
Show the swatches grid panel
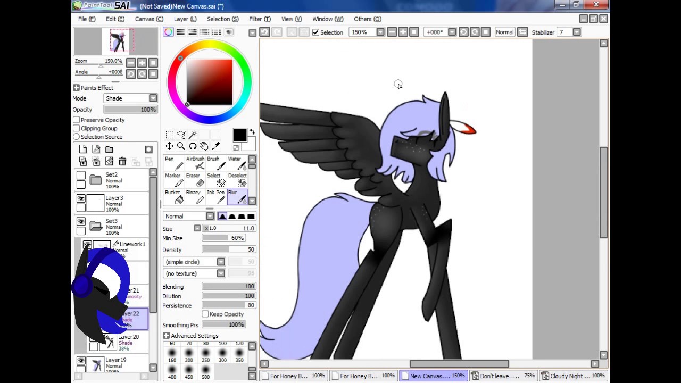[217, 32]
